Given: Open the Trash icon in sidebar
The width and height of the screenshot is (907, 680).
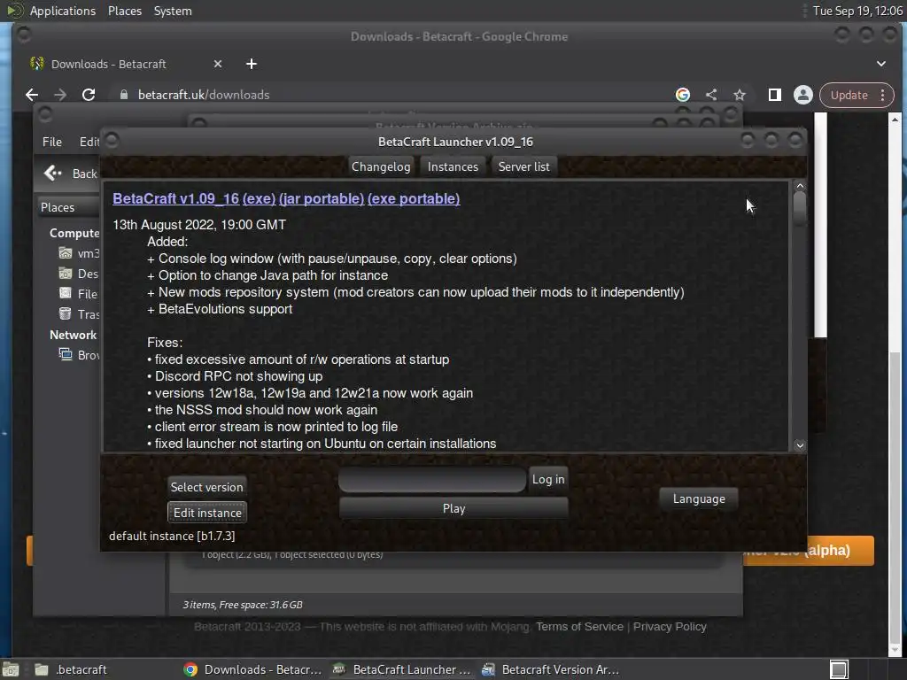Looking at the screenshot, I should [x=66, y=313].
